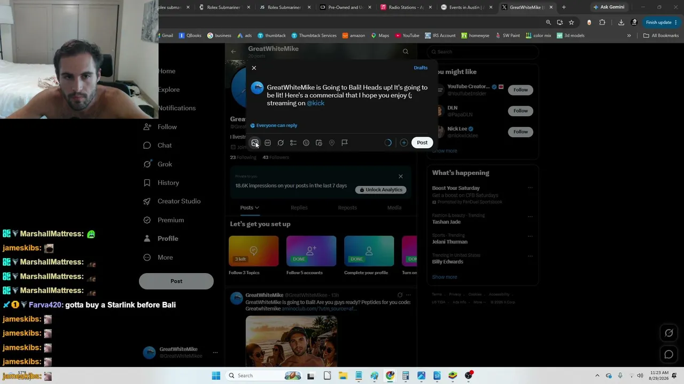
Task: Open the Thumbtack Services bookmark
Action: (314, 36)
